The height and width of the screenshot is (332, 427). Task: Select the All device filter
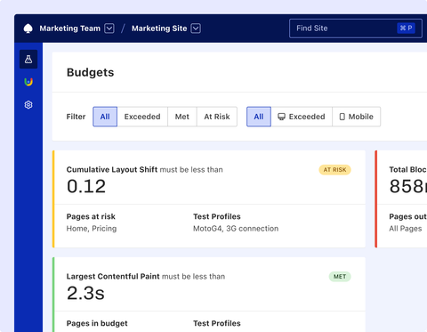point(259,117)
